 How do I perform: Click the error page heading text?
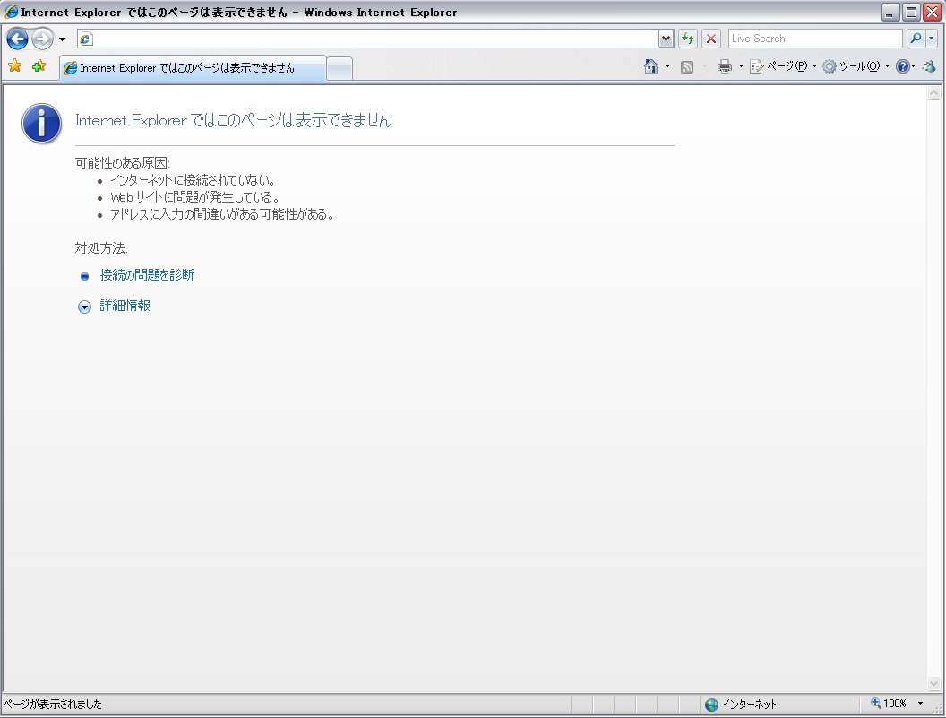[234, 120]
